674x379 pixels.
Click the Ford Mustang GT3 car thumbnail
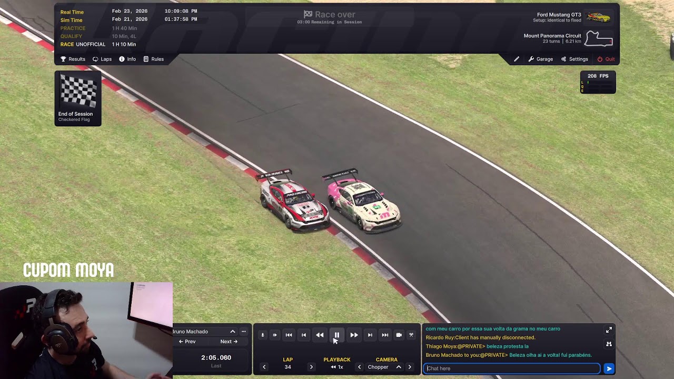[x=599, y=17]
